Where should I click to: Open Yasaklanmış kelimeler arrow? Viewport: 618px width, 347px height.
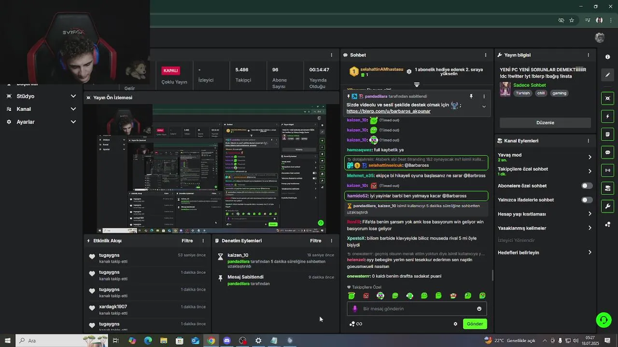(x=590, y=228)
